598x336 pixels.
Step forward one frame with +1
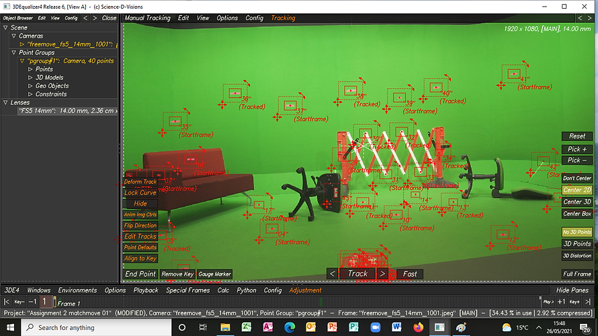coord(562,302)
